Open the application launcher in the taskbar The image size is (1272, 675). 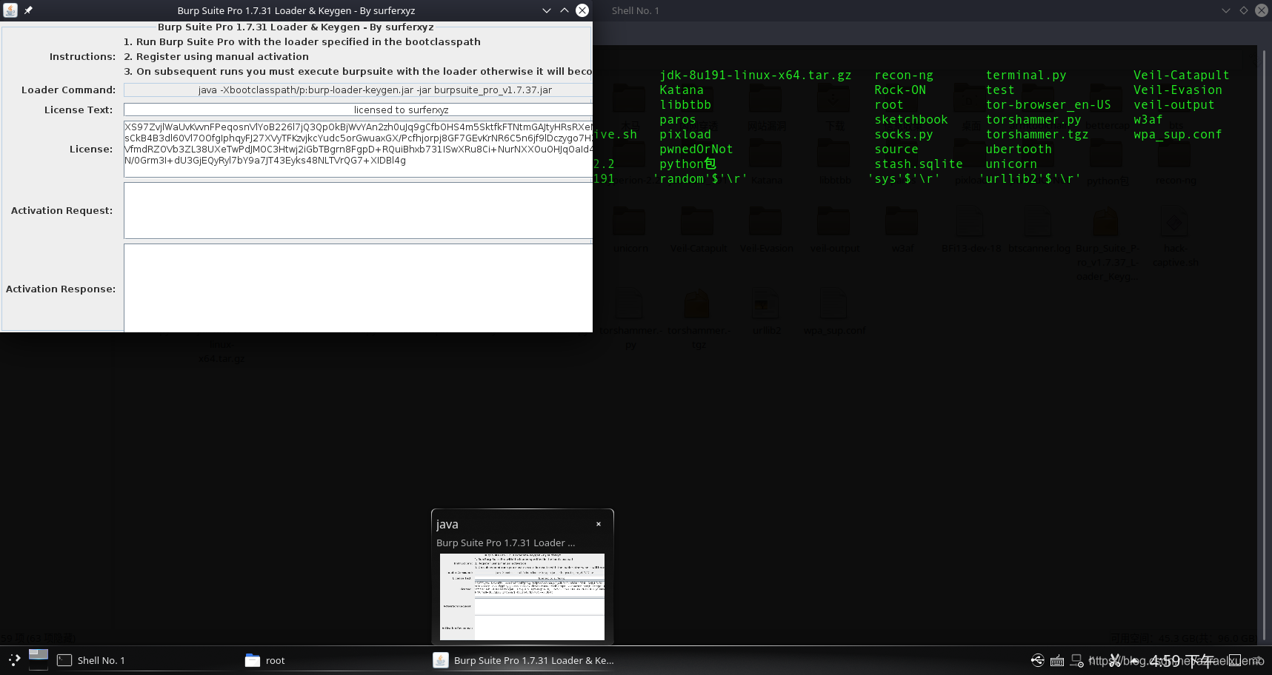14,660
